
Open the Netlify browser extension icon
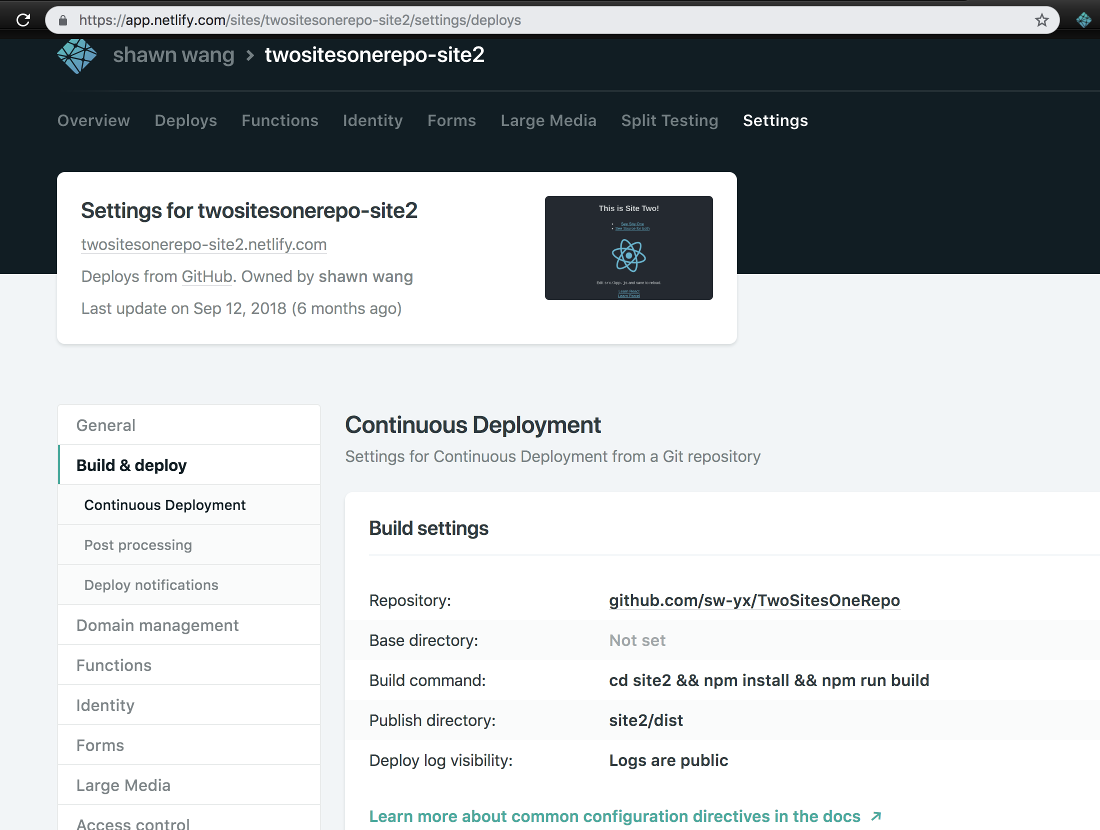coord(1083,20)
